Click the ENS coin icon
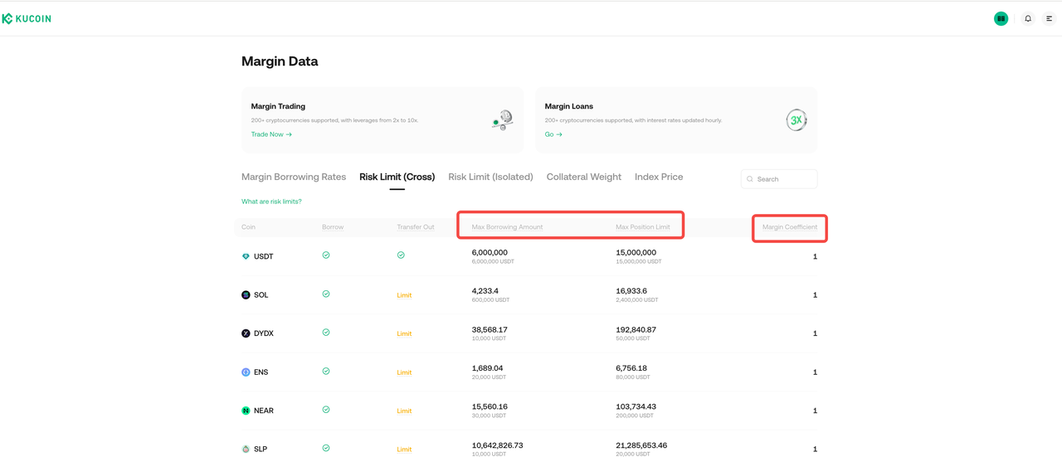Image resolution: width=1062 pixels, height=457 pixels. [x=246, y=372]
